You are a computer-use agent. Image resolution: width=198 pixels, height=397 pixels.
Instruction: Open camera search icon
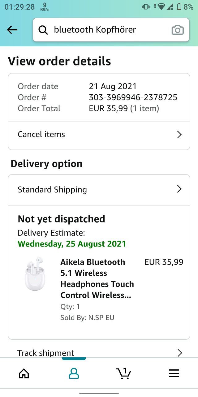click(177, 30)
